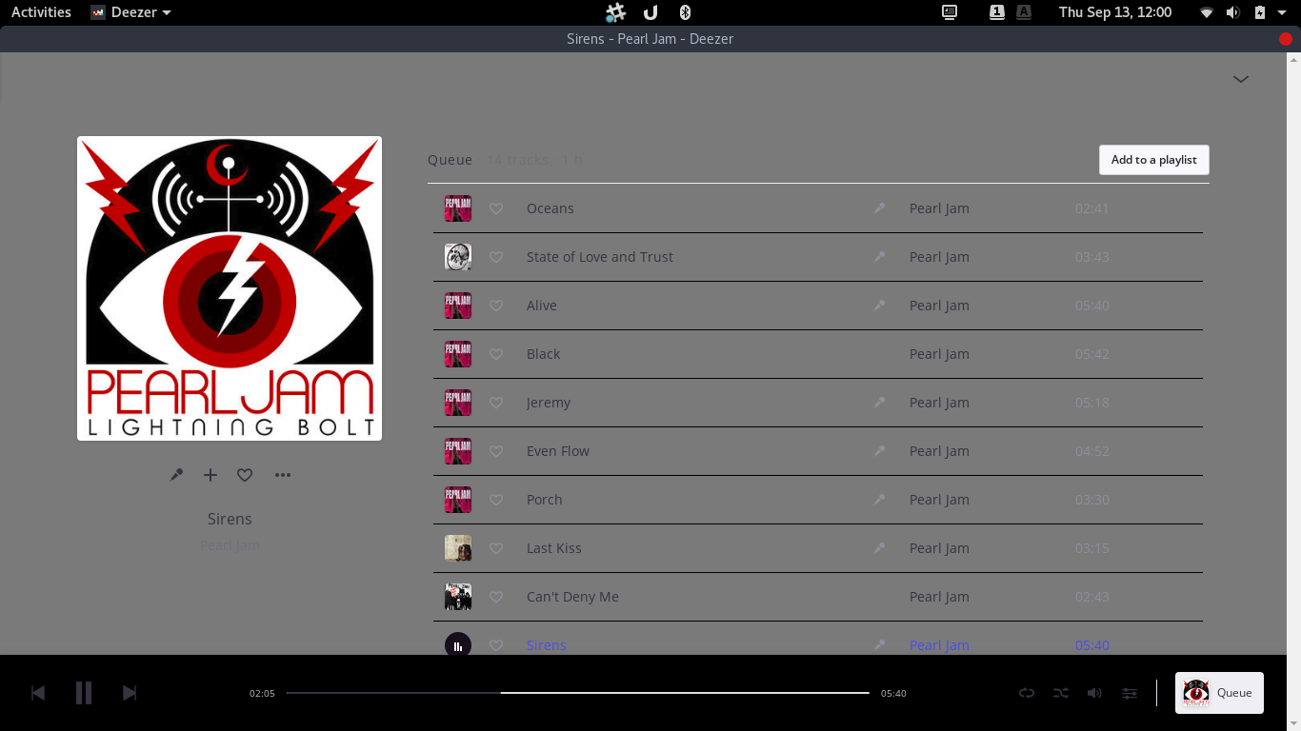Viewport: 1301px width, 731px height.
Task: Click the Lightning Bolt album cover
Action: (x=230, y=288)
